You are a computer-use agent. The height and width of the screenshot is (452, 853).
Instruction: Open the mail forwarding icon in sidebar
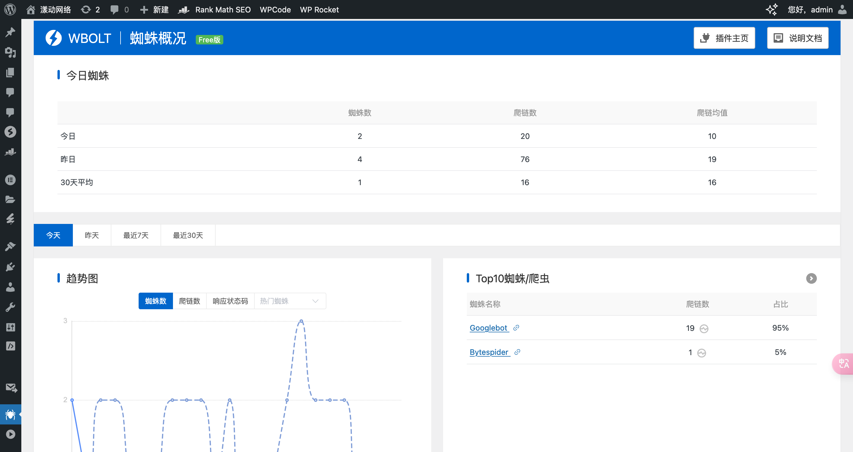click(x=11, y=387)
